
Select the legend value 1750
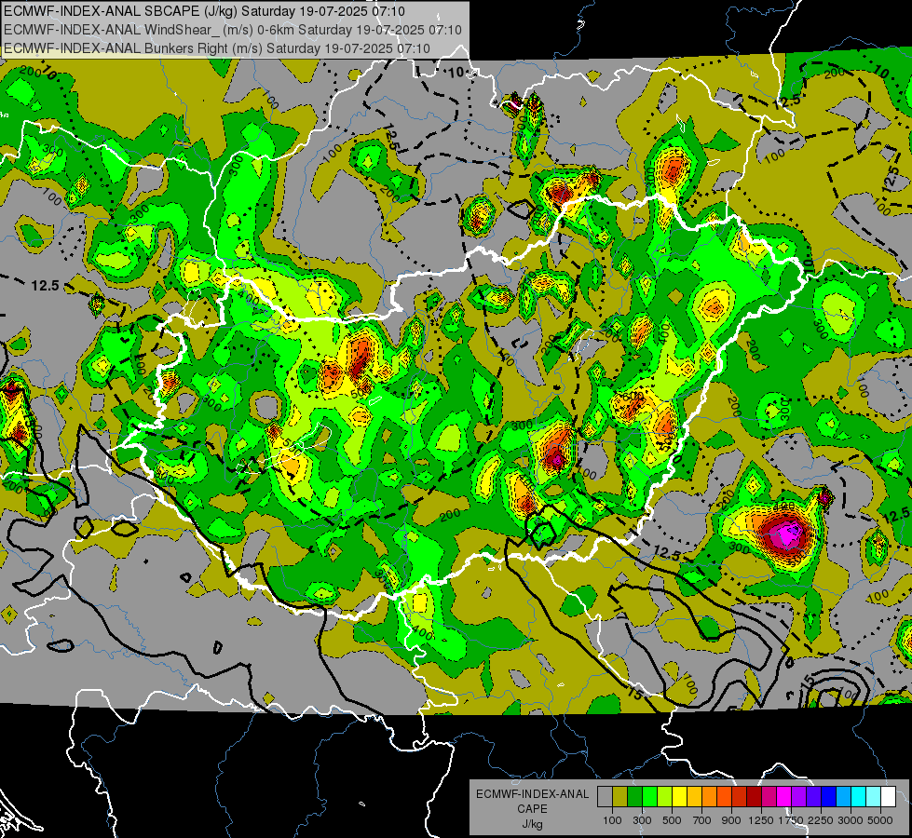[791, 820]
